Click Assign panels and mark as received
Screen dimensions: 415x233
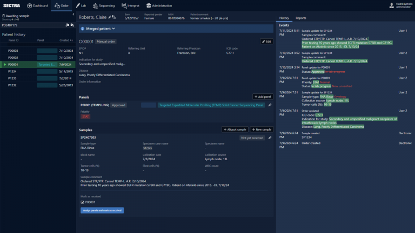click(102, 210)
